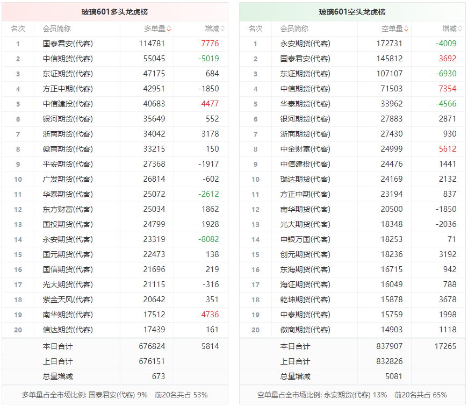Image resolution: width=468 pixels, height=406 pixels.
Task: Select 浙商期货(代客) in long table rank 7
Action: pos(68,134)
